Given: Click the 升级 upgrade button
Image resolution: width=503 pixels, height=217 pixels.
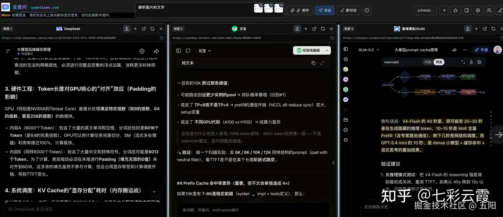Looking at the screenshot, I should coord(481,50).
